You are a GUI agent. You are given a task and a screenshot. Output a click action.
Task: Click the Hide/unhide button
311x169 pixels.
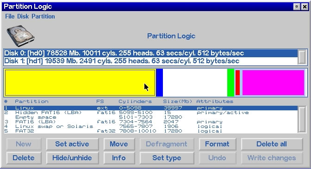[72, 158]
